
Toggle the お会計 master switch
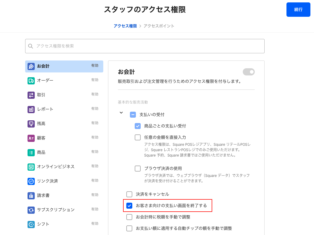tap(248, 72)
